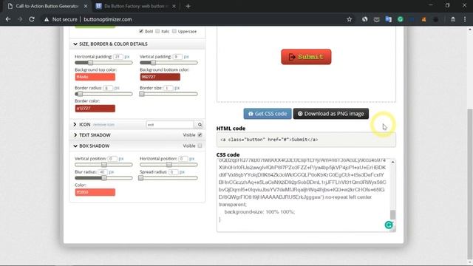The width and height of the screenshot is (473, 266).
Task: Check Box Shadow Visible checkbox
Action: point(200,146)
